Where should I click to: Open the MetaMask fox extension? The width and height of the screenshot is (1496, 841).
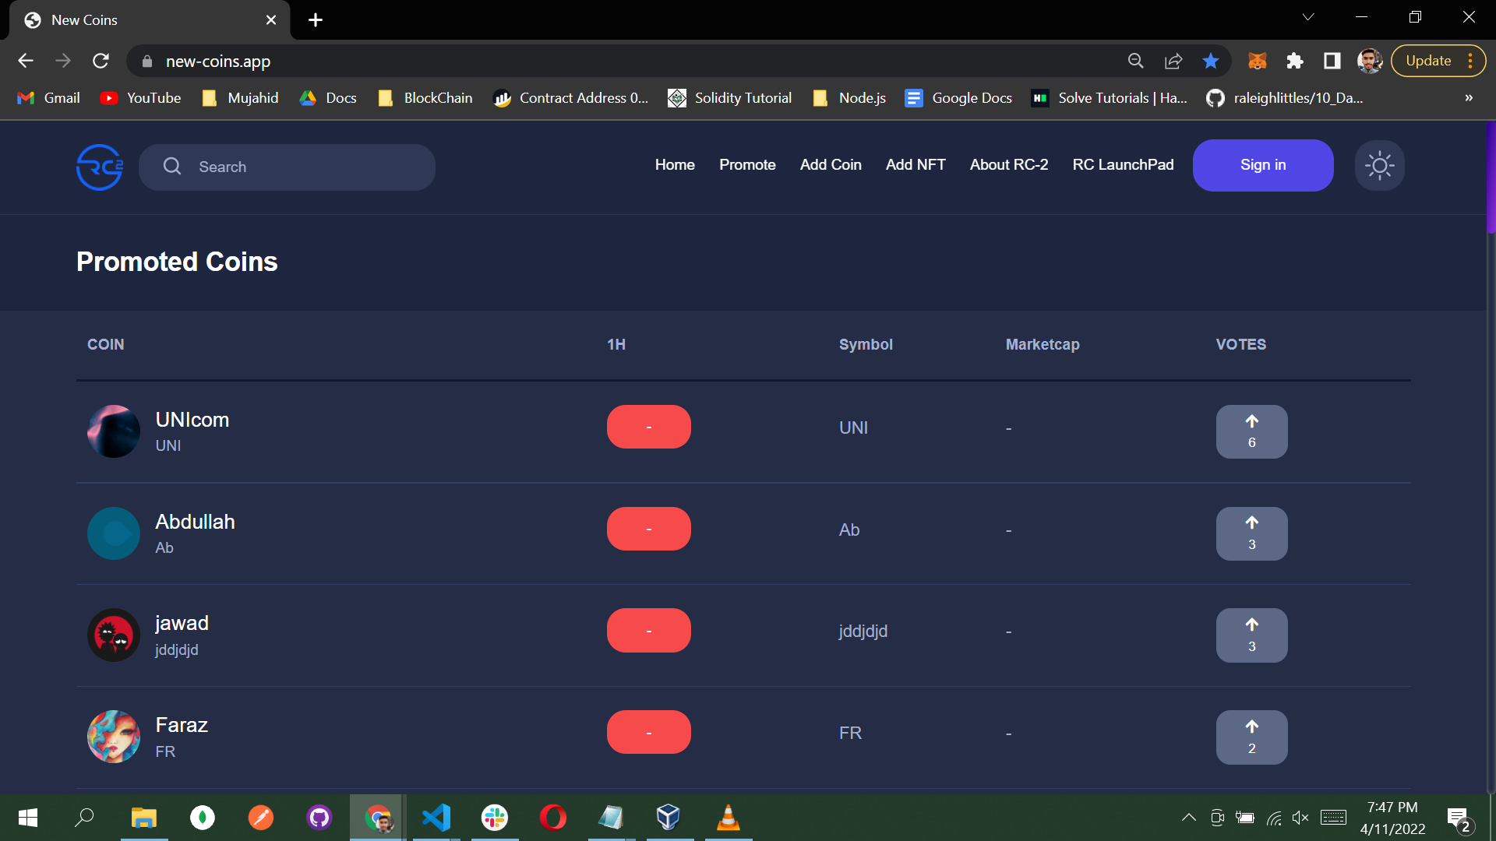[x=1257, y=61]
